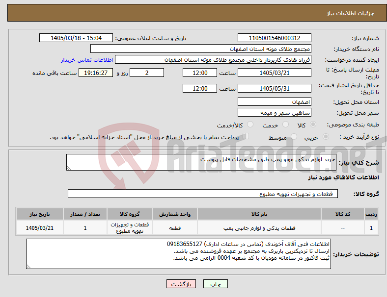Click the need number field 1105001546000312
The height and width of the screenshot is (297, 387).
[274, 38]
